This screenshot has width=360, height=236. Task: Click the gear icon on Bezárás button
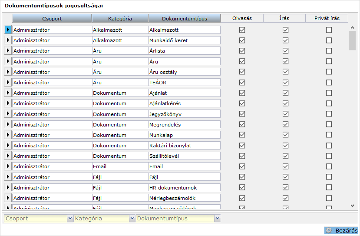pos(329,231)
